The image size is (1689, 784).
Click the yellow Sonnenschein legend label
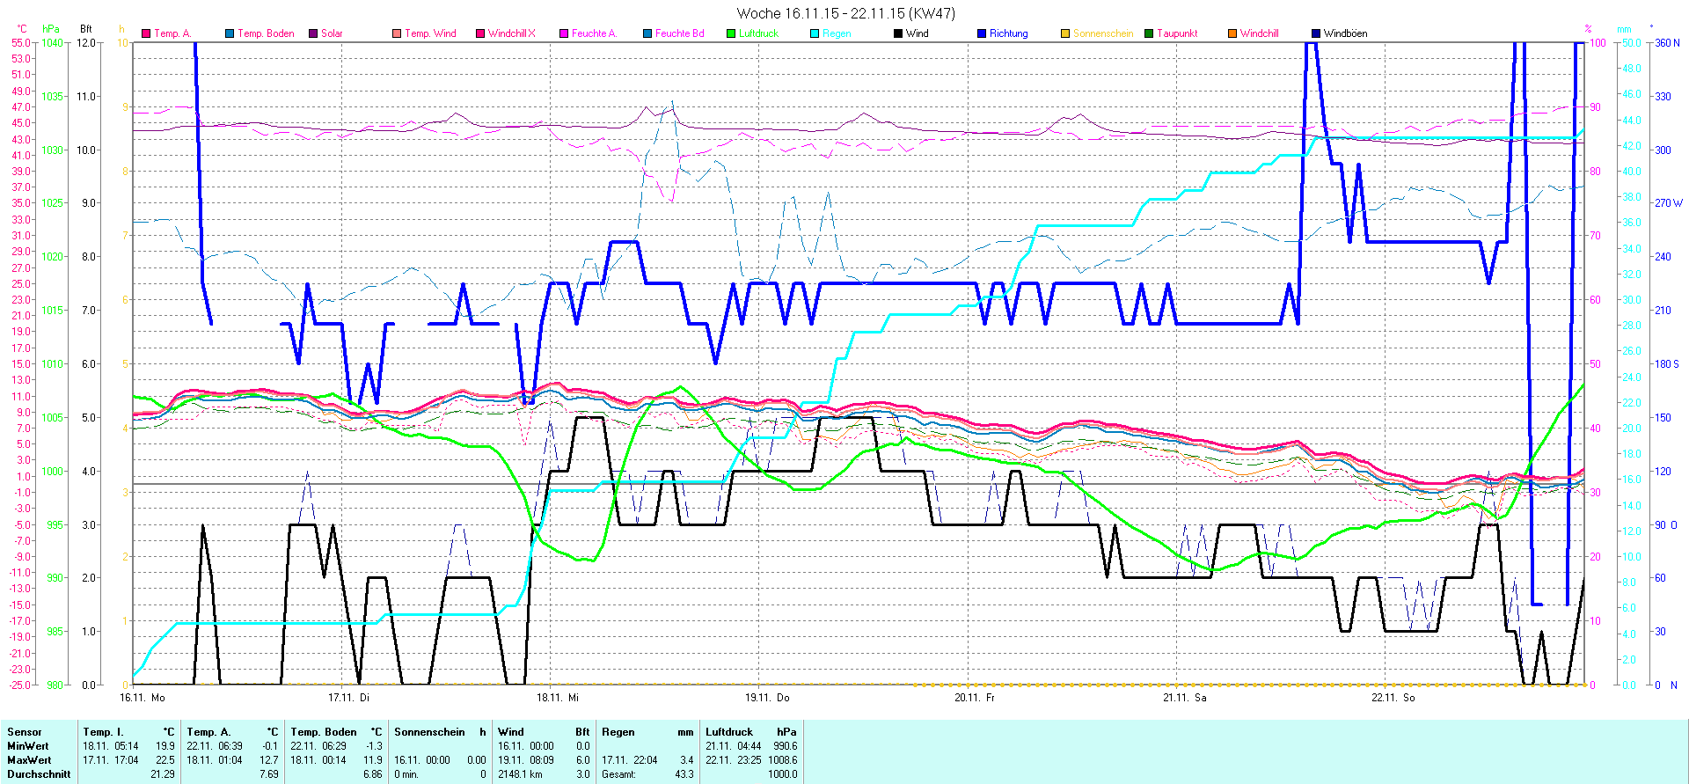[x=1103, y=33]
